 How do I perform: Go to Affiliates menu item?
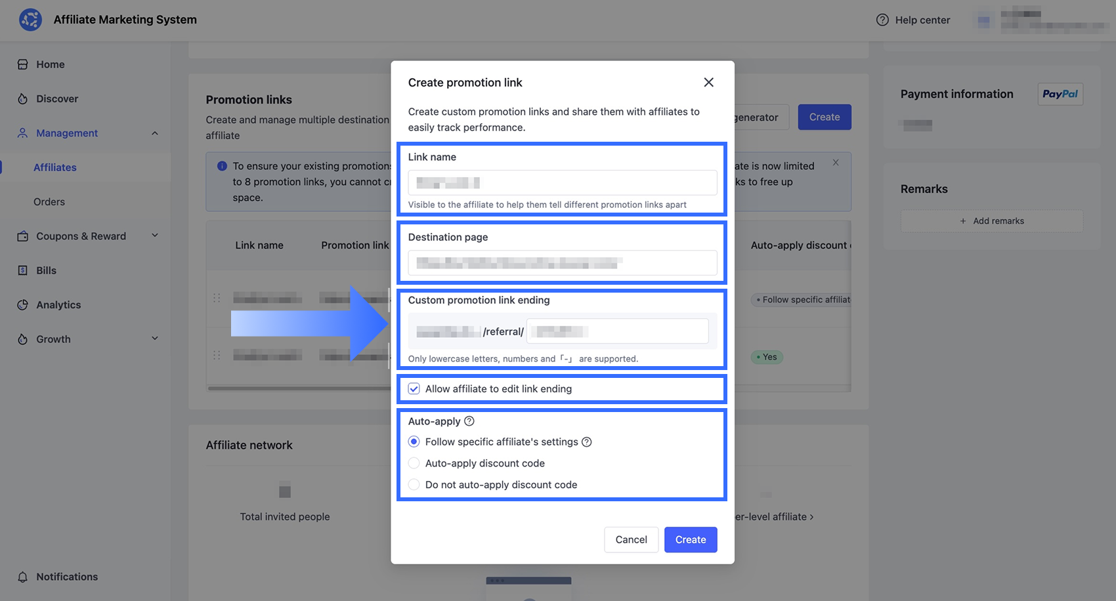(x=55, y=167)
